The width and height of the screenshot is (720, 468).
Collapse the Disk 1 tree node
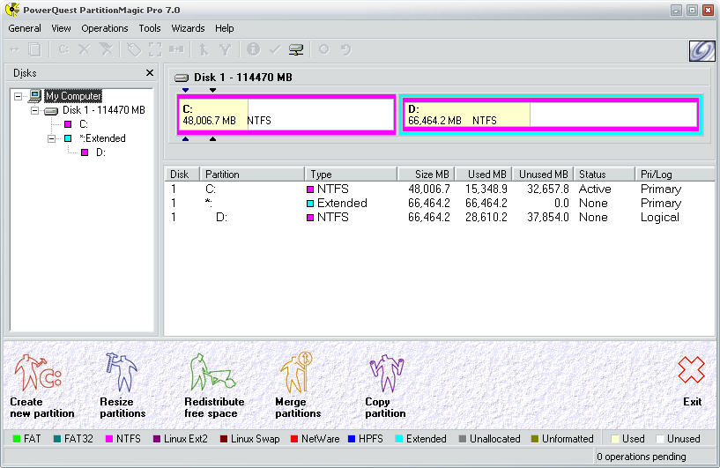click(35, 110)
